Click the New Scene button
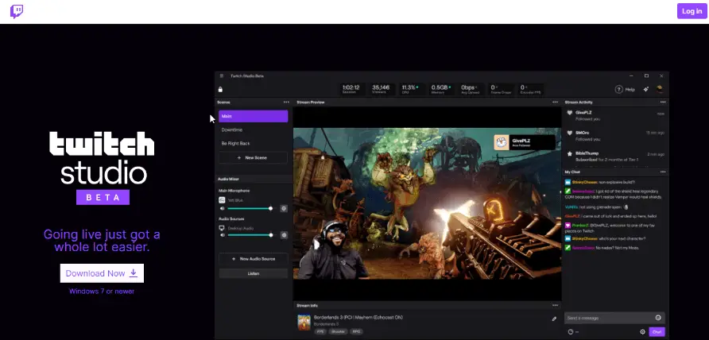Image resolution: width=709 pixels, height=340 pixels. tap(254, 158)
